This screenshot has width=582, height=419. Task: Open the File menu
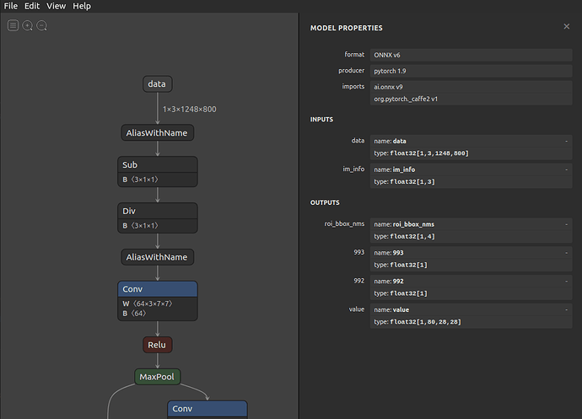tap(11, 6)
